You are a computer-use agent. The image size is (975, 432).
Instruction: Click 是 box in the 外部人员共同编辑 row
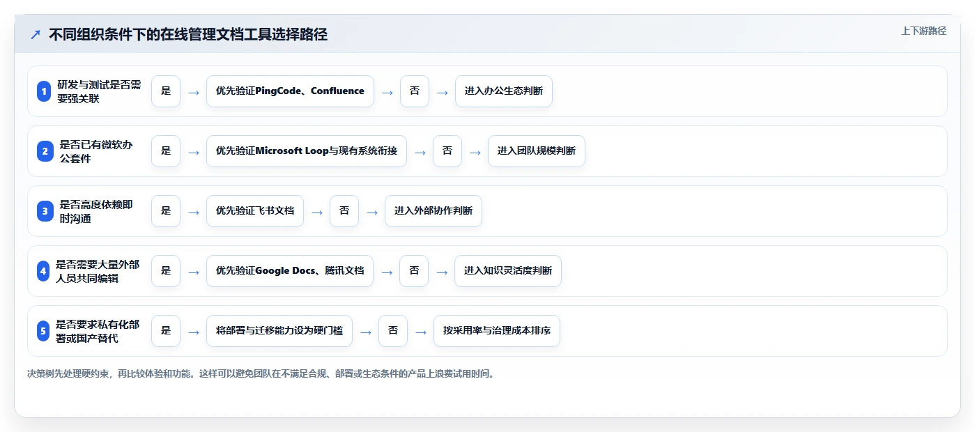coord(166,271)
